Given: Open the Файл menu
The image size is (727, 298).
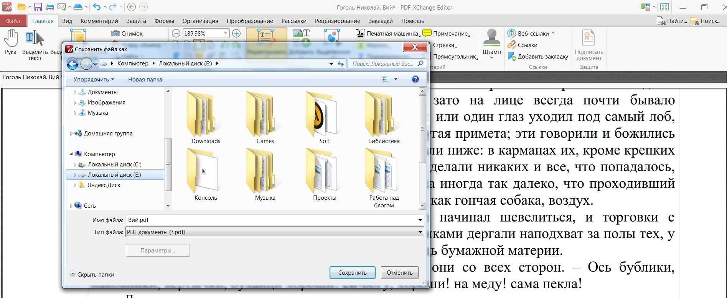Looking at the screenshot, I should click(x=13, y=21).
